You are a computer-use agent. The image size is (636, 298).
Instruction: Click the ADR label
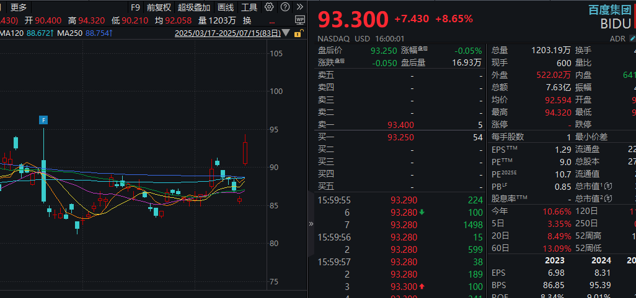(x=618, y=39)
